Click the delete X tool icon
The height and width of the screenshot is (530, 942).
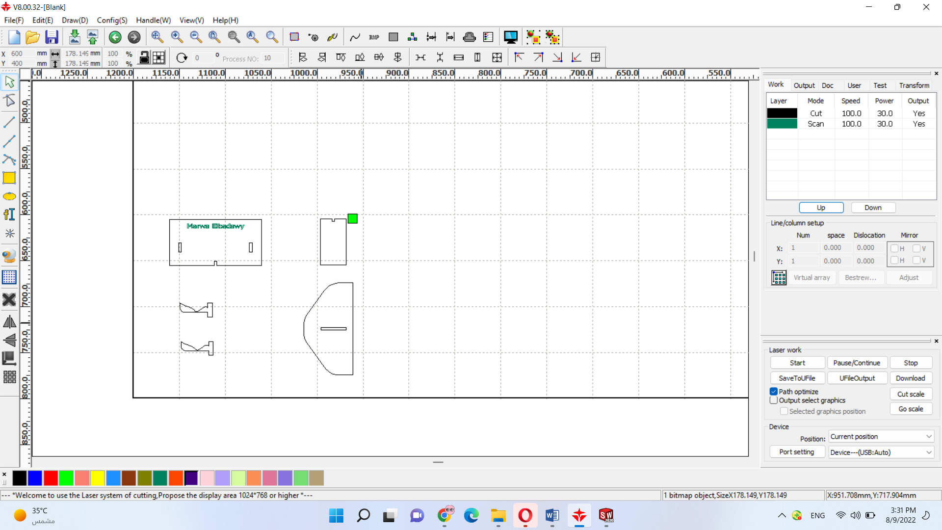pyautogui.click(x=9, y=299)
